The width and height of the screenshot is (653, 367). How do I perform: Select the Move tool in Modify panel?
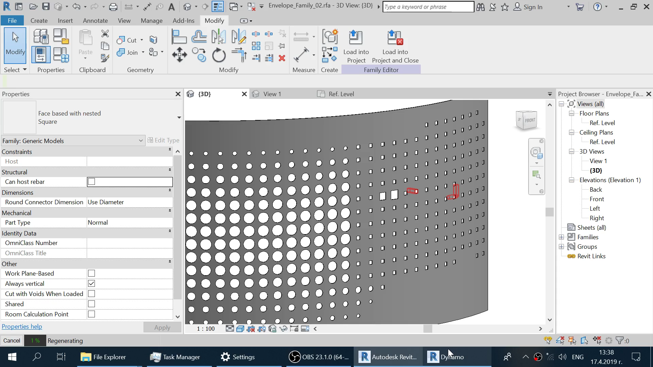coord(179,55)
